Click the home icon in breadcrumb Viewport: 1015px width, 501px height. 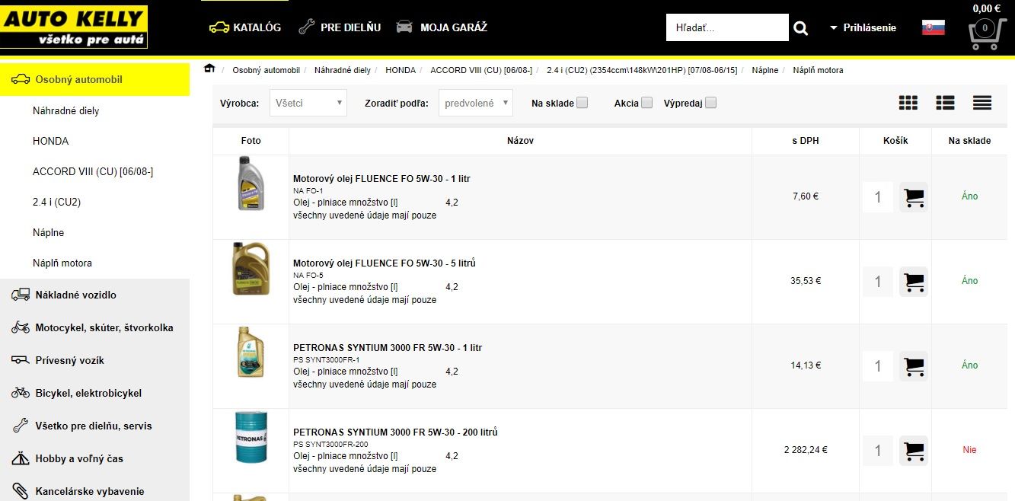(x=209, y=69)
